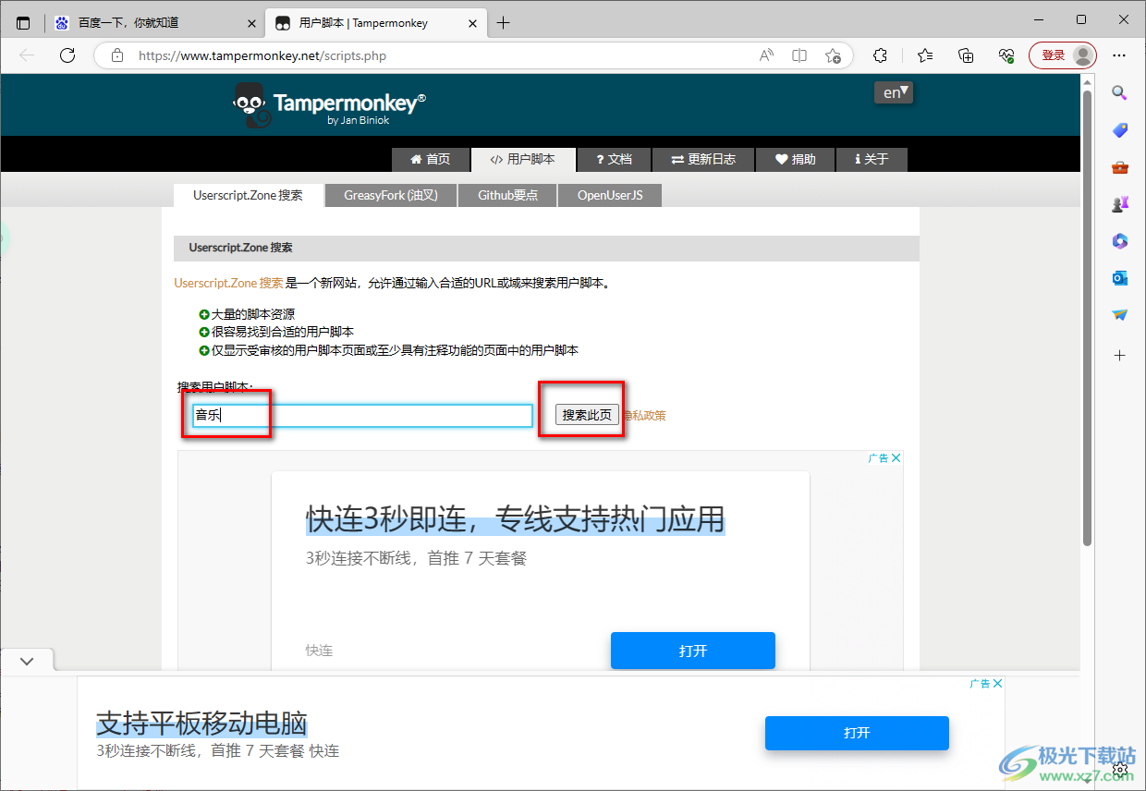Collapse the bottom ad banner chevron
This screenshot has width=1146, height=791.
coord(27,661)
